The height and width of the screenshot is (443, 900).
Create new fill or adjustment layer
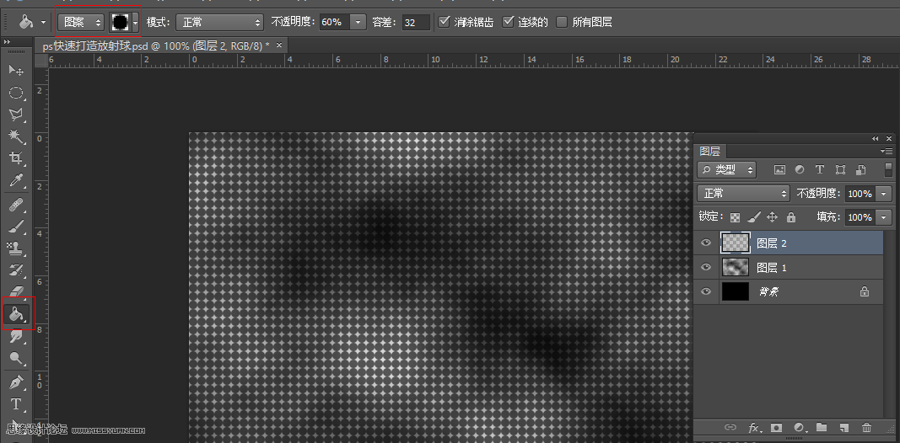click(799, 428)
